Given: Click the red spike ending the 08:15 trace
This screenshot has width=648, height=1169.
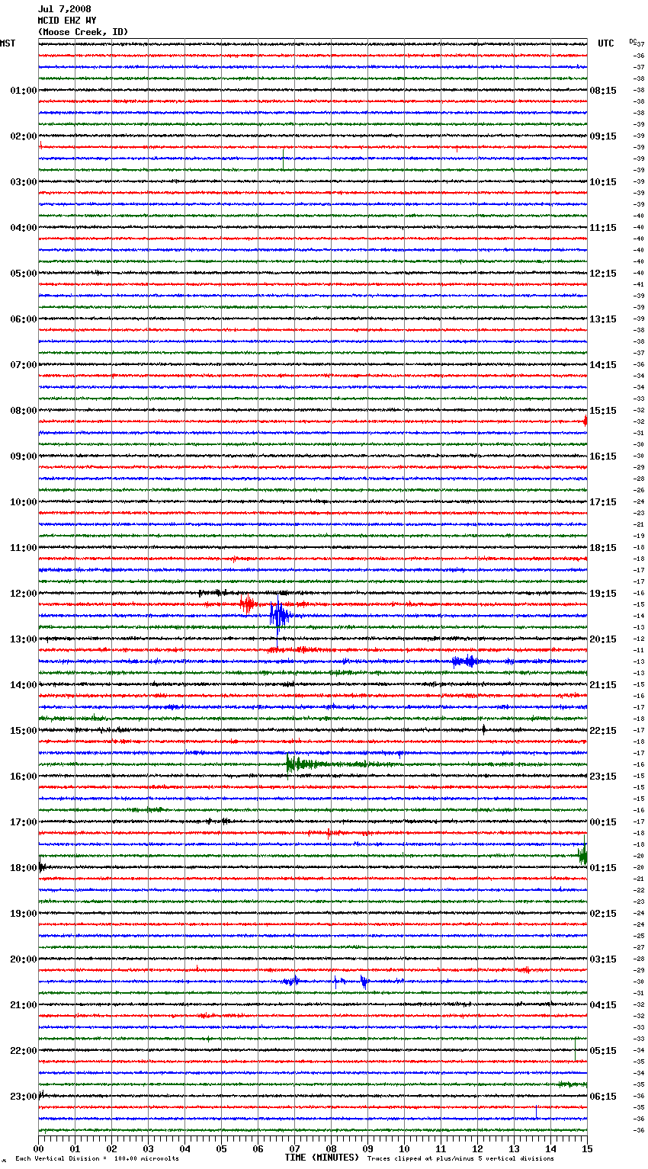Looking at the screenshot, I should point(585,421).
